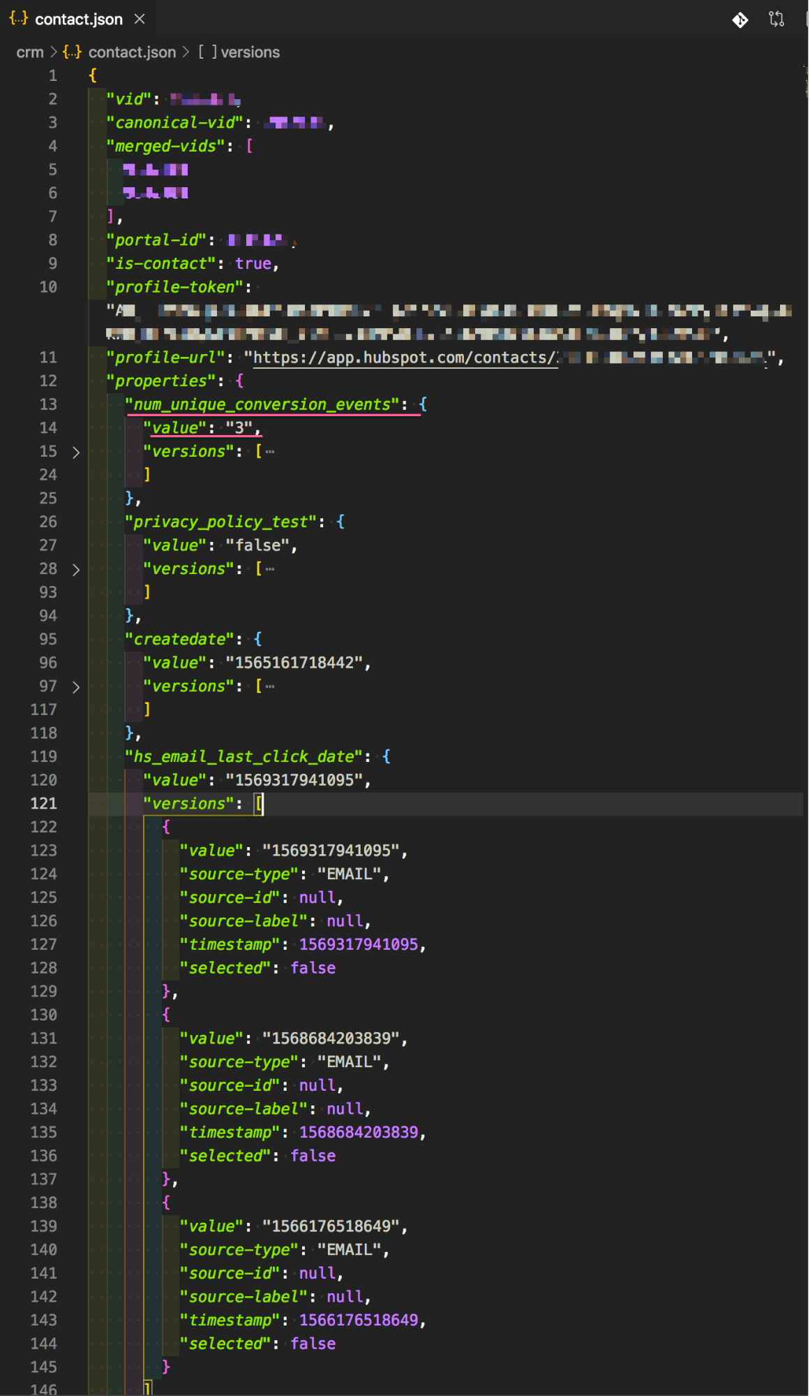The image size is (810, 1396).
Task: Click the compare changes arrows icon
Action: click(x=777, y=20)
